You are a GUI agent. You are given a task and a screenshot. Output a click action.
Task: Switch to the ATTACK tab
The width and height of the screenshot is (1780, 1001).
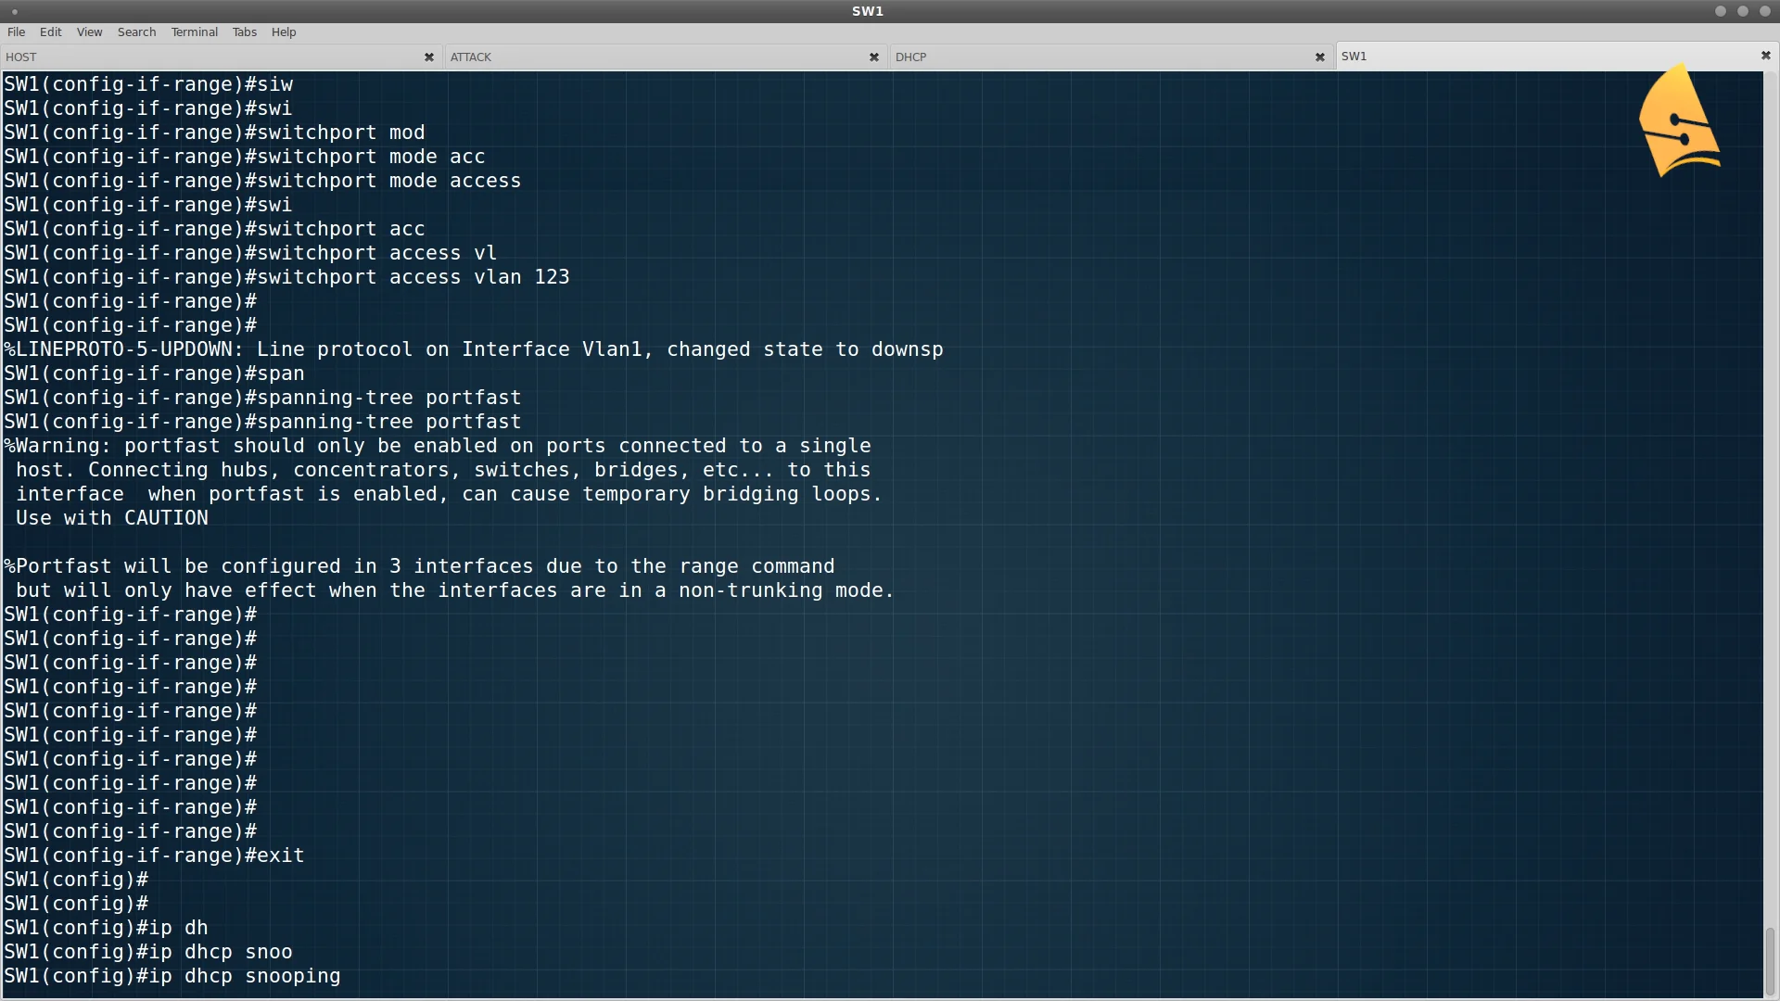coord(666,57)
